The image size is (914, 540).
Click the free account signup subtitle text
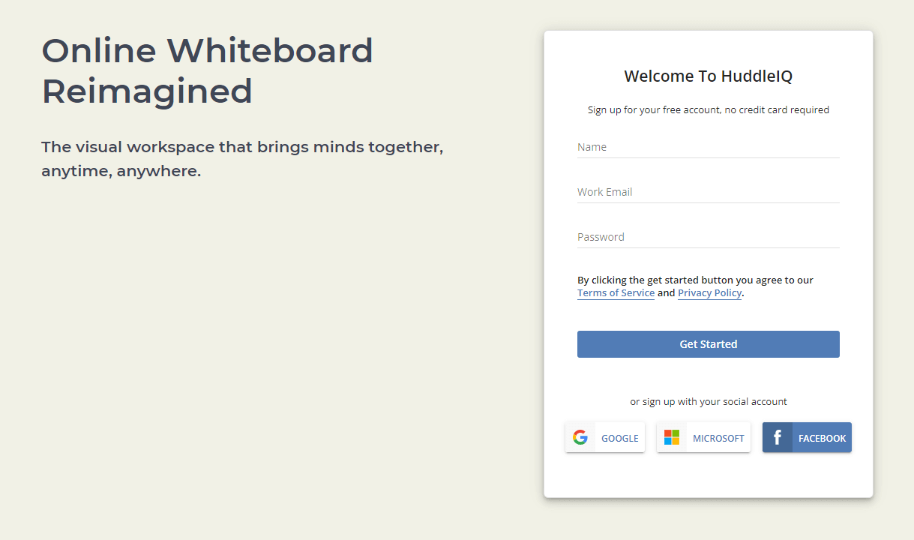(x=708, y=109)
